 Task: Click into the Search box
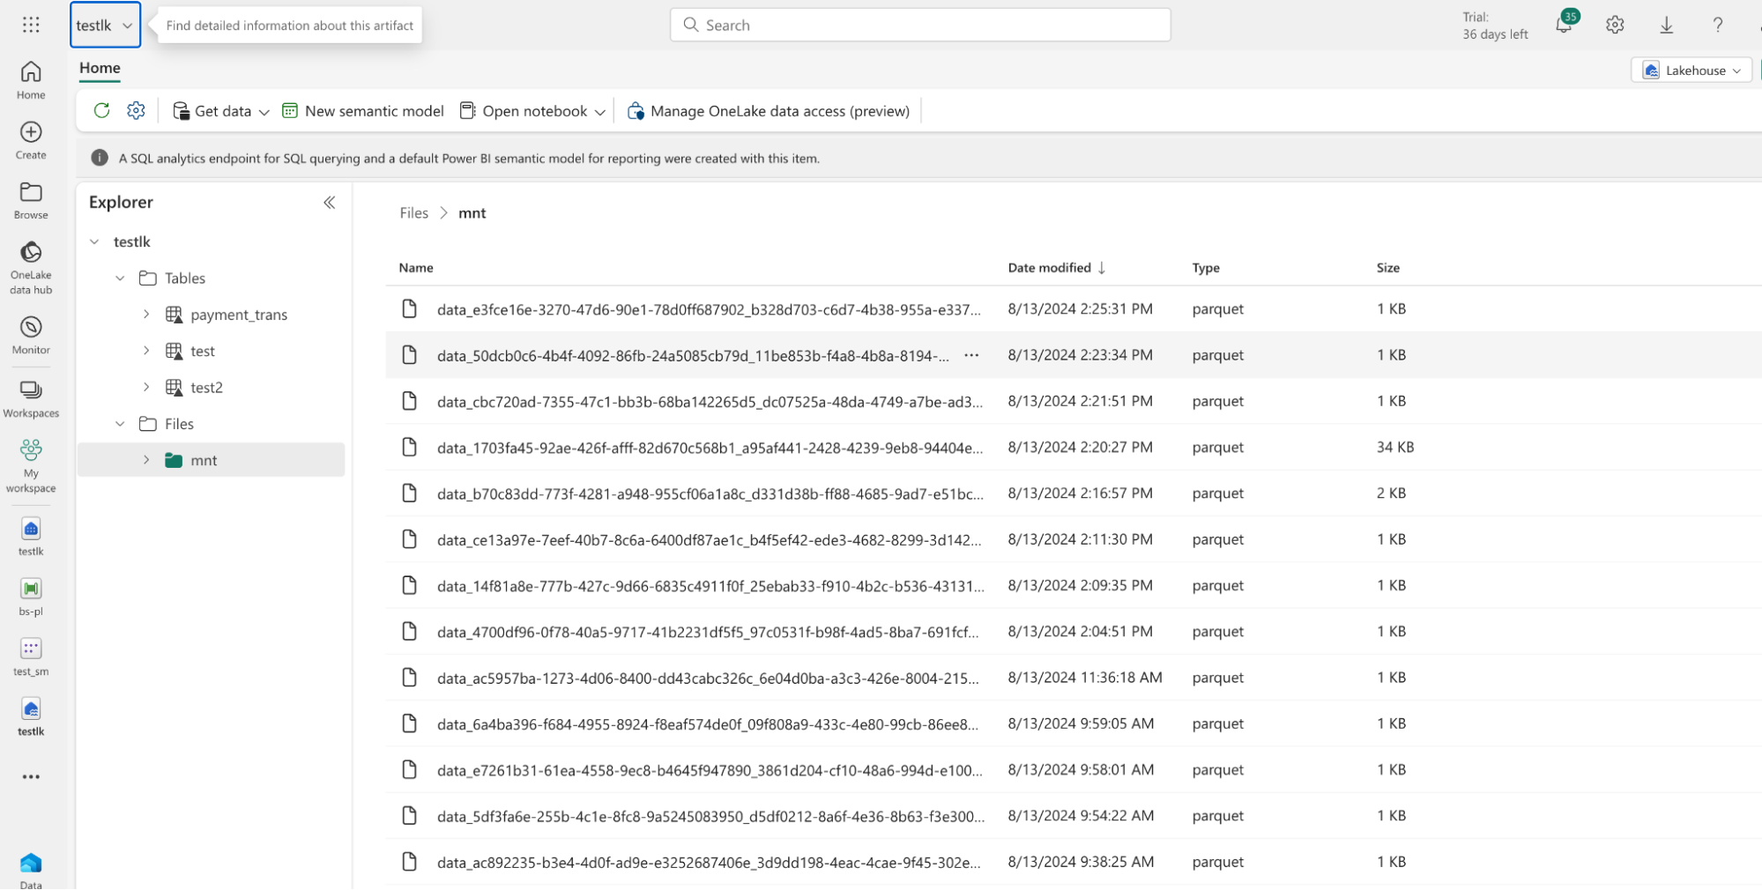tap(920, 25)
